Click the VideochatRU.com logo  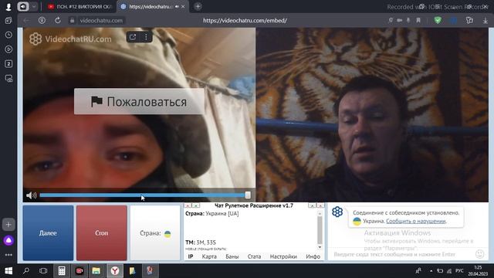coord(70,39)
